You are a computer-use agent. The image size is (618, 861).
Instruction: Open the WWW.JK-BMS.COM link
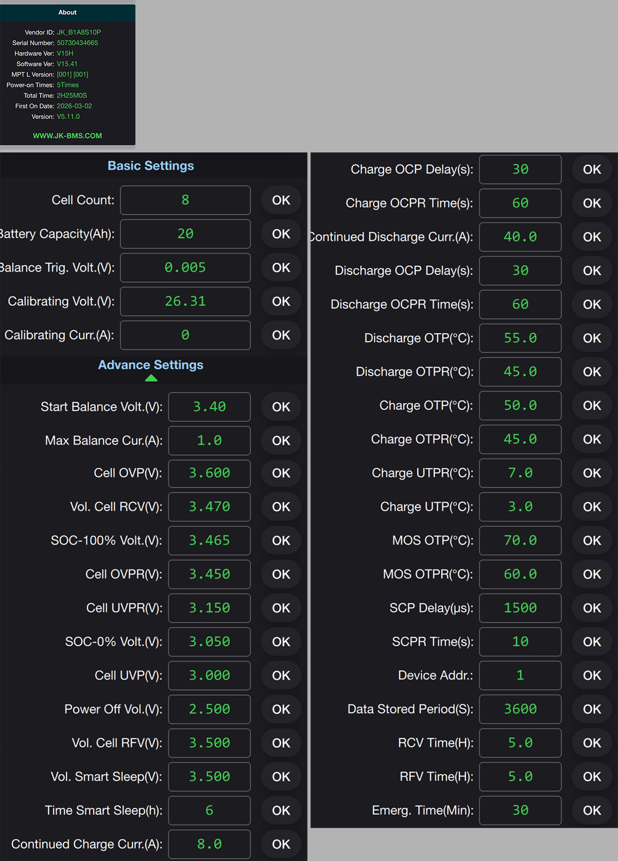[67, 136]
